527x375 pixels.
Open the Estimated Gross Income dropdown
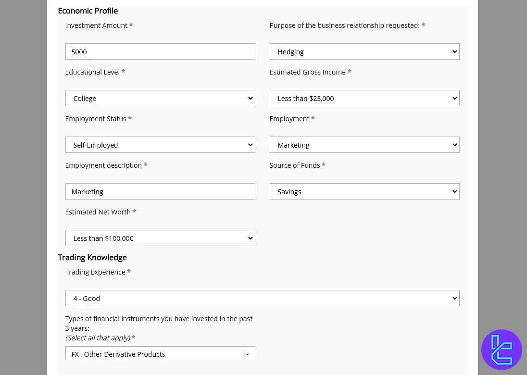[364, 98]
